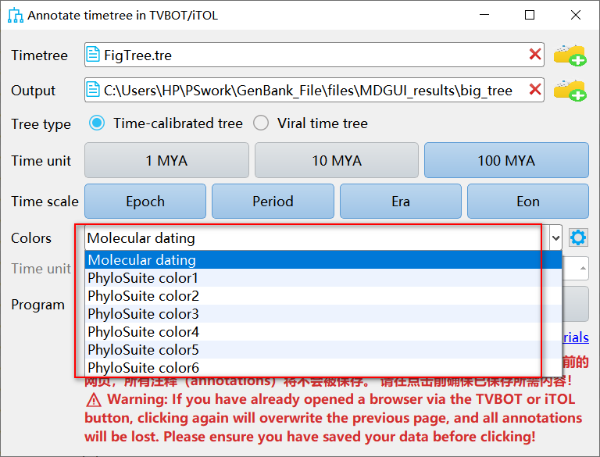Click the window title tree icon
600x457 pixels.
(x=16, y=16)
